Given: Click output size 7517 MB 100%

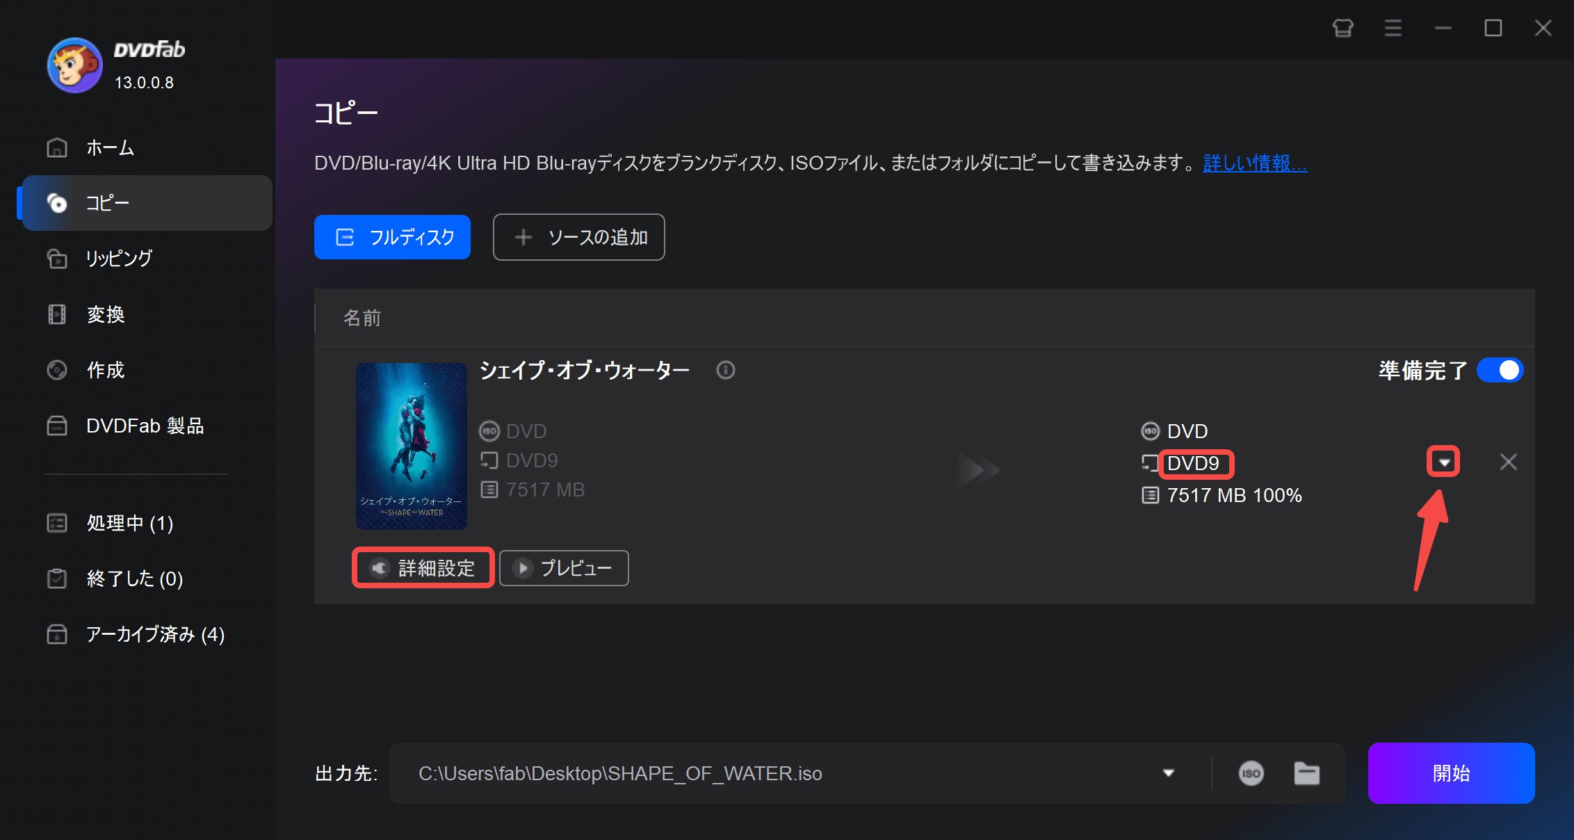Looking at the screenshot, I should pos(1234,495).
